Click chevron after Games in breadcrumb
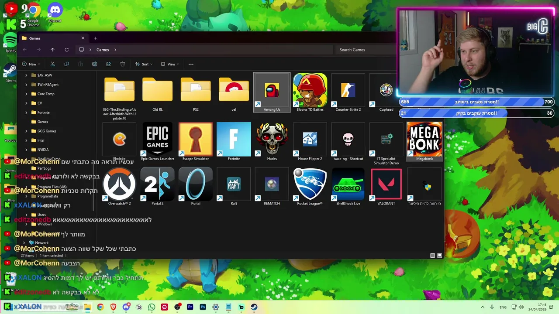This screenshot has height=314, width=559. pos(115,50)
